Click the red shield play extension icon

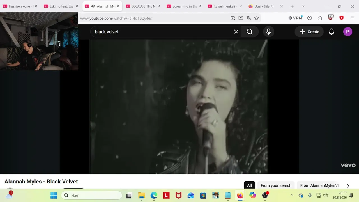tap(341, 18)
